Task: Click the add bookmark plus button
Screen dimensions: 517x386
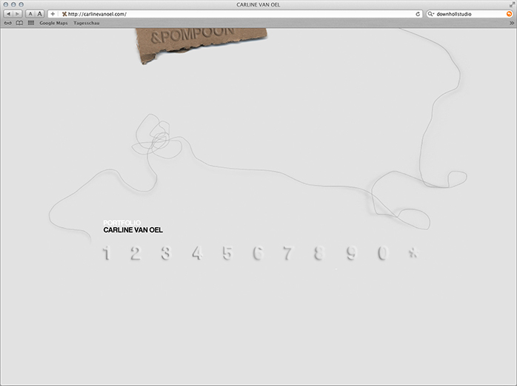Action: coord(53,14)
